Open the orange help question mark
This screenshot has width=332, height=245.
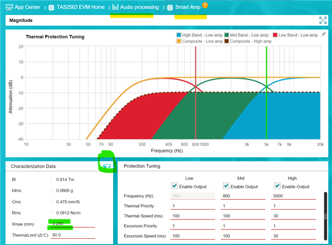coord(205,5)
